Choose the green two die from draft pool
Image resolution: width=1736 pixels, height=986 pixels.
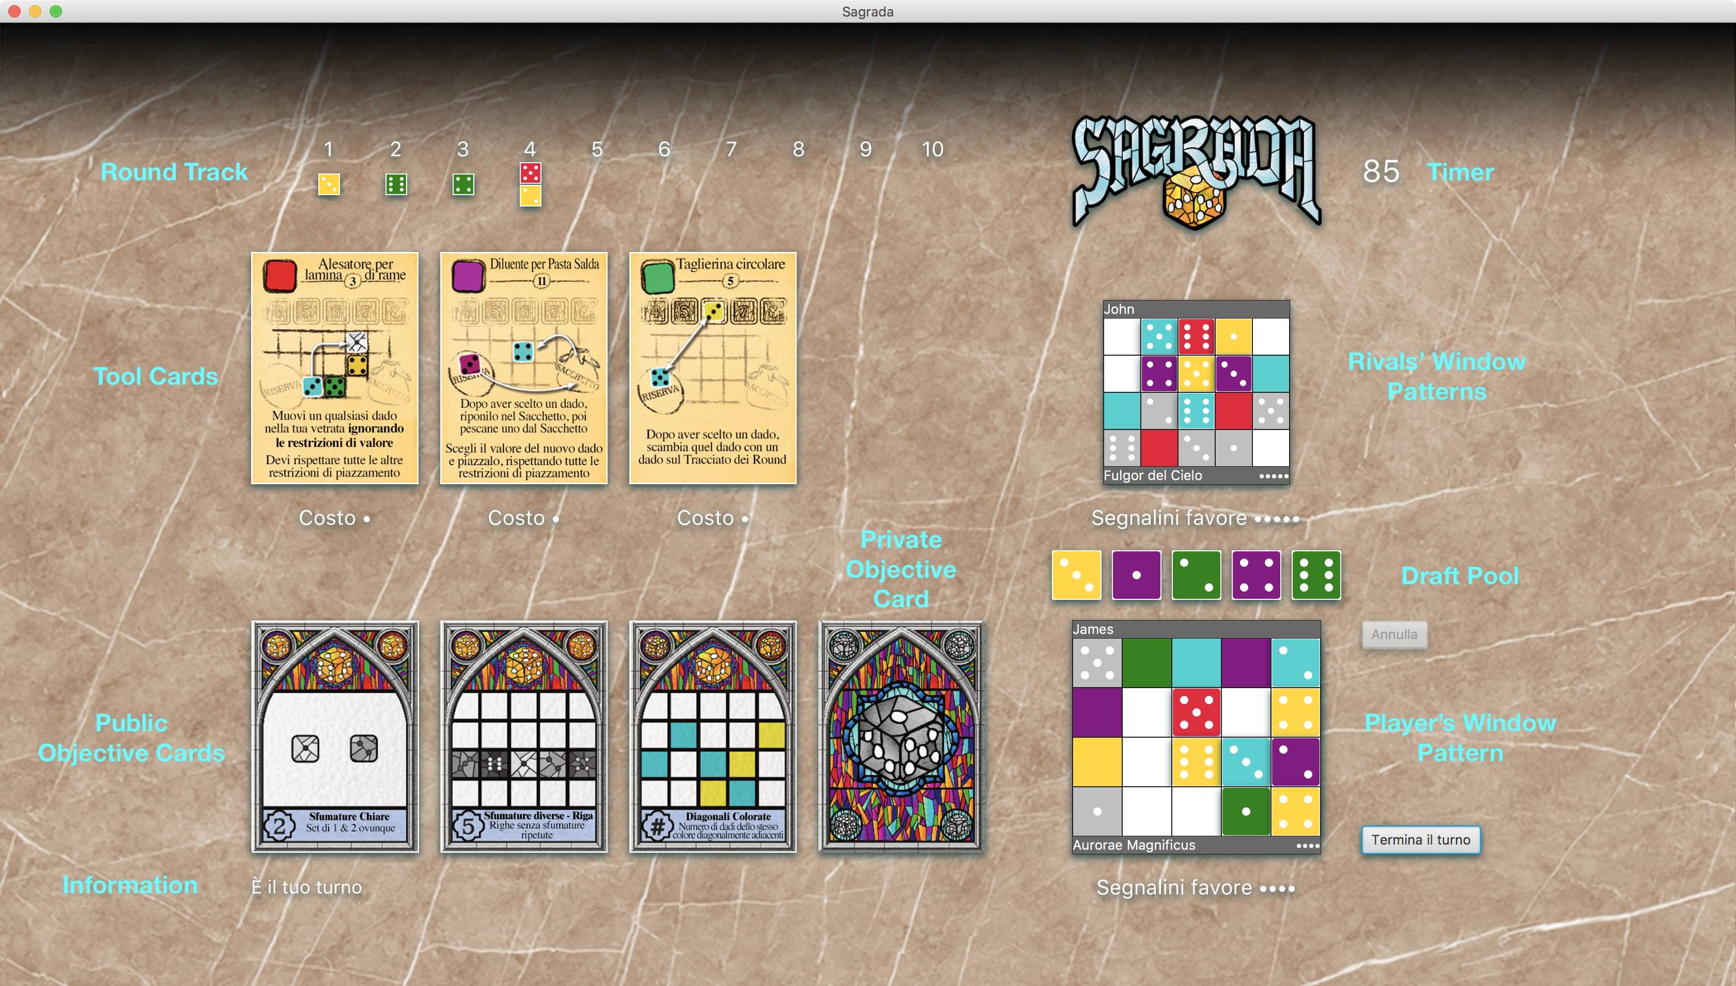(1196, 575)
